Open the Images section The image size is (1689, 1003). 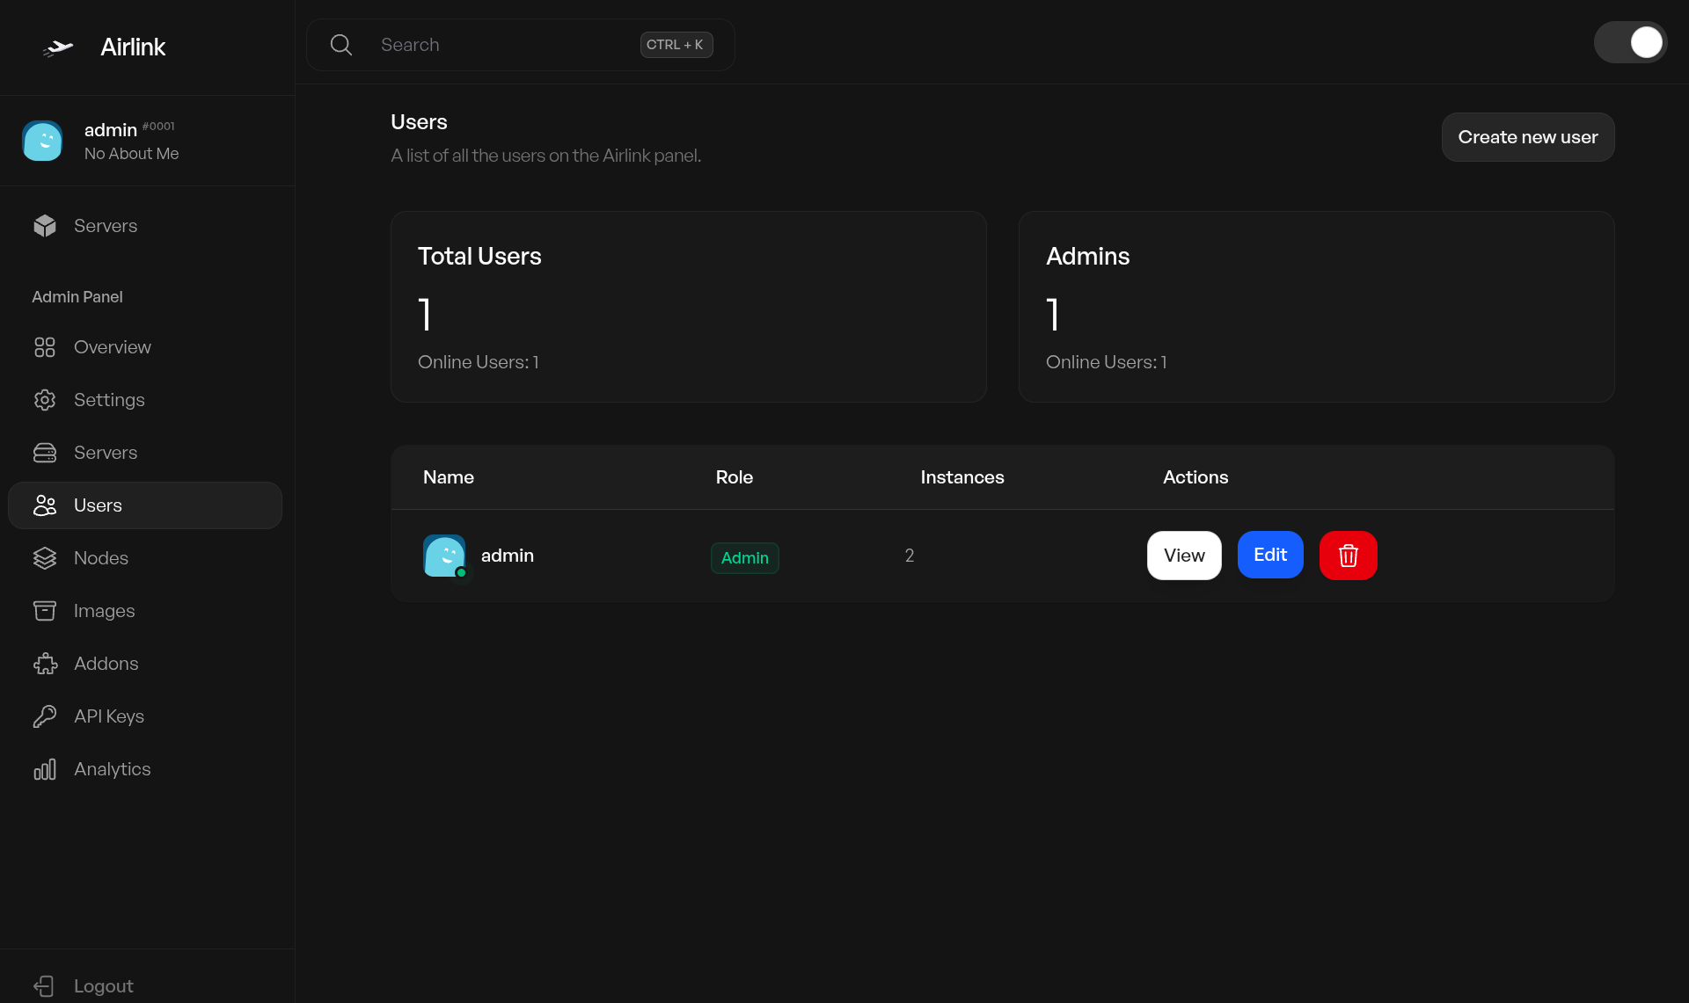coord(145,611)
